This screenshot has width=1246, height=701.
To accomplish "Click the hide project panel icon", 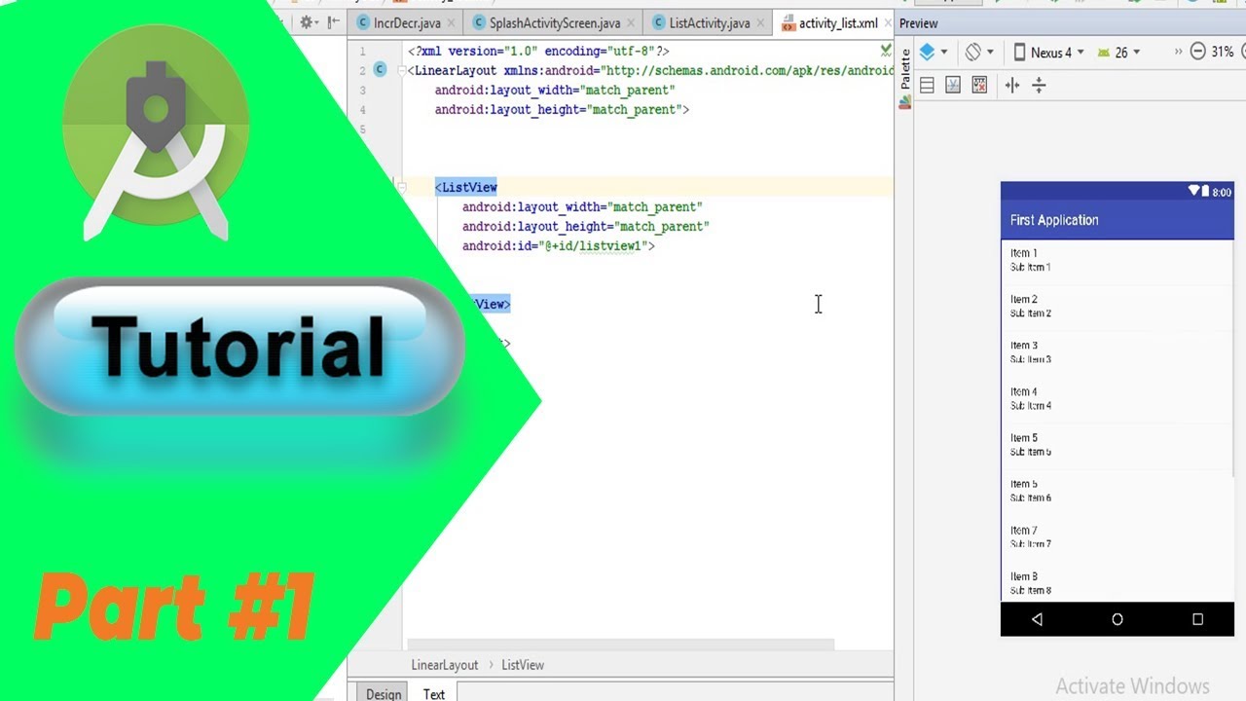I will [334, 22].
